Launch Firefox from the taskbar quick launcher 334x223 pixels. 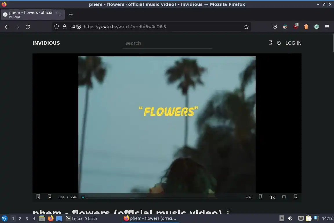(x=50, y=218)
